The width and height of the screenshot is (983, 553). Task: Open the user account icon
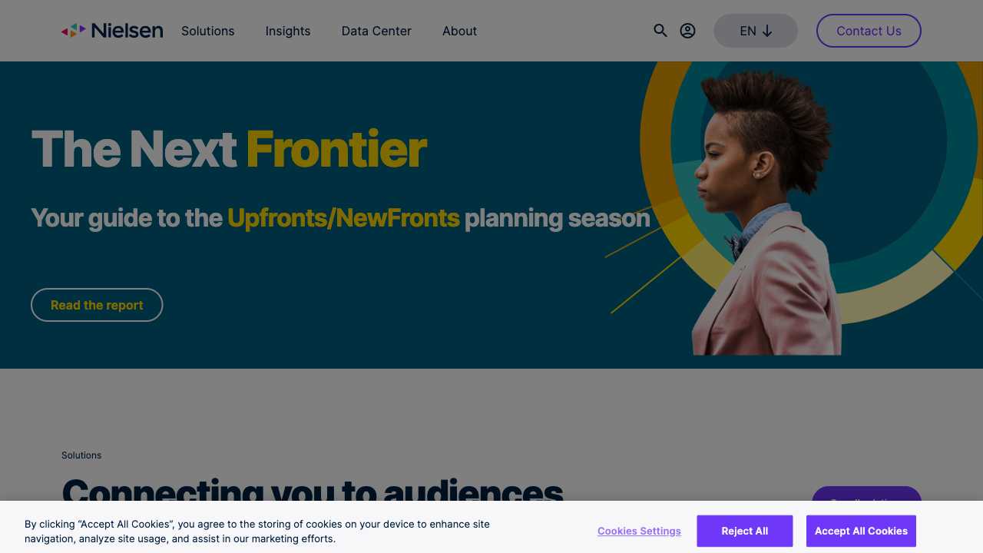click(688, 31)
